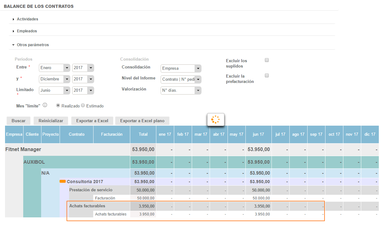392x229 pixels.
Task: Open the Consolidación dropdown showing Empresa
Action: (x=181, y=68)
